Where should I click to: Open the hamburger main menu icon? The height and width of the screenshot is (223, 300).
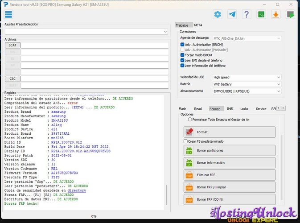pyautogui.click(x=8, y=14)
